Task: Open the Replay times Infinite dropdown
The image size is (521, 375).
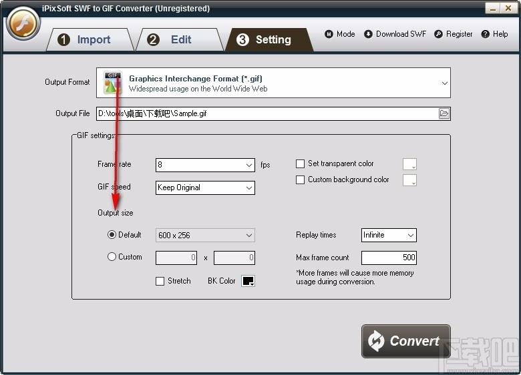Action: 389,235
